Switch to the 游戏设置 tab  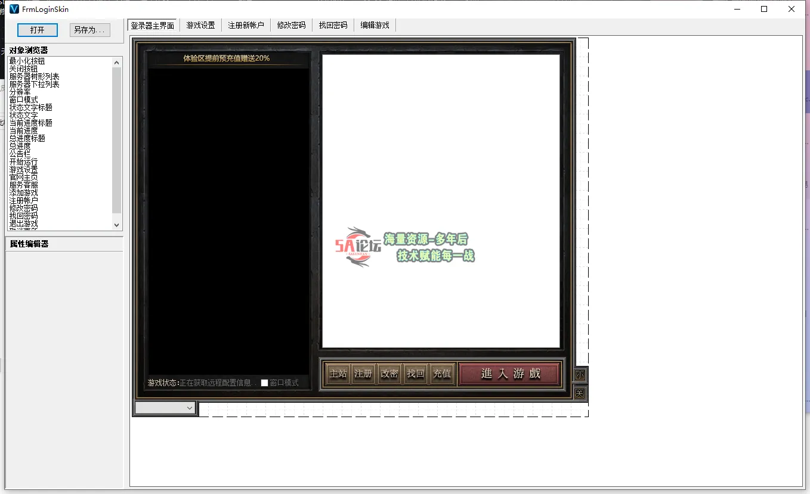(x=200, y=25)
